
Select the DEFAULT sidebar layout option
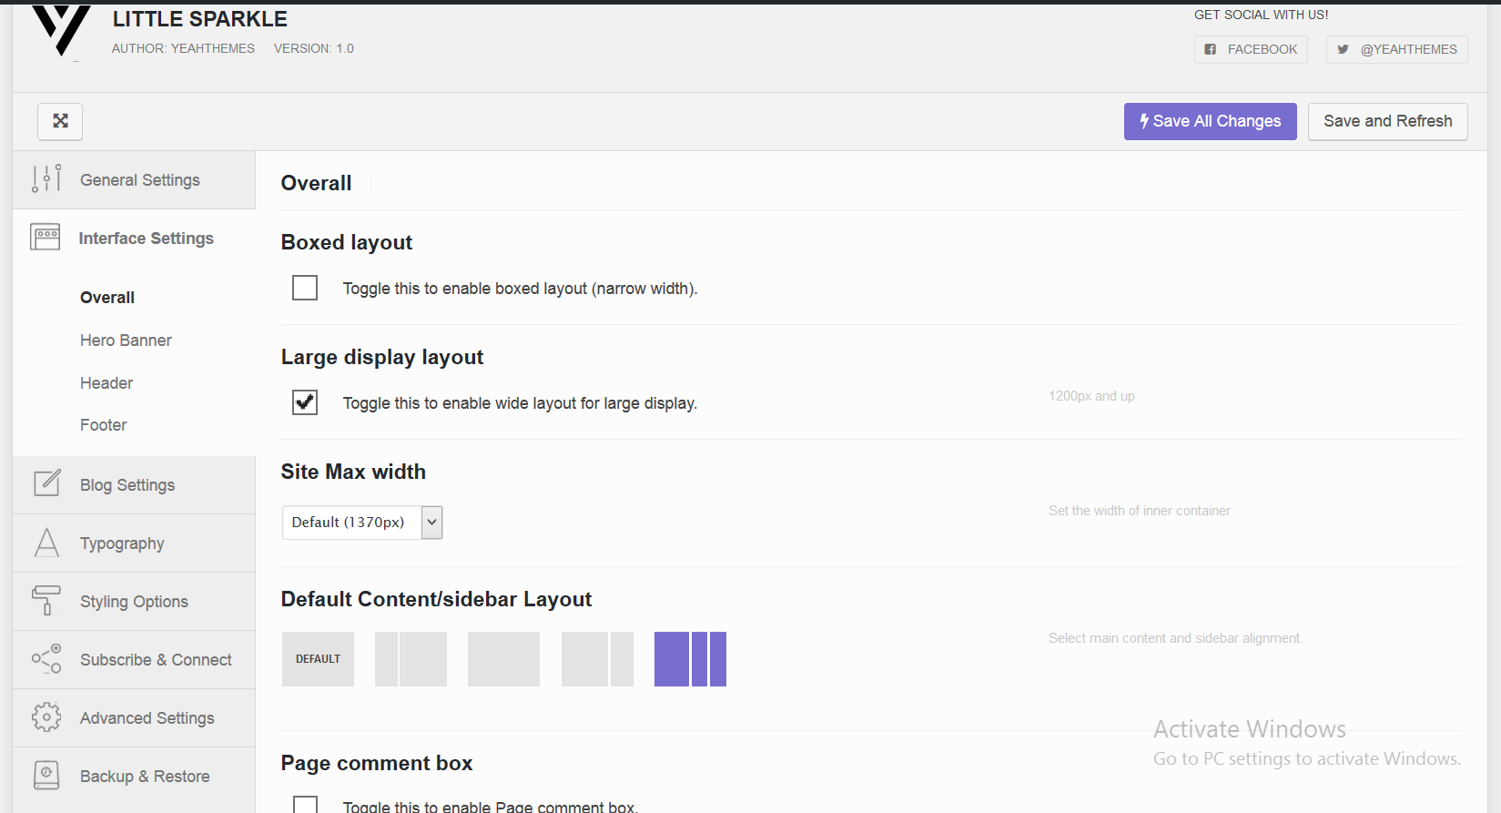[x=318, y=659]
